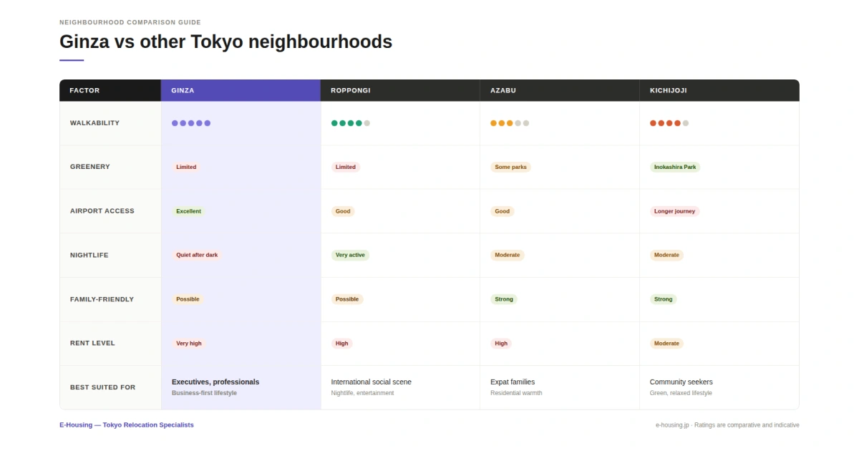Screen dimensions: 859x451
Task: Click Neighbourhood Comparison Guide caption
Action: point(130,22)
